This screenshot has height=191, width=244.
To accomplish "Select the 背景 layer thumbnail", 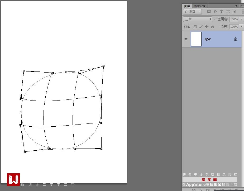I will click(x=196, y=39).
